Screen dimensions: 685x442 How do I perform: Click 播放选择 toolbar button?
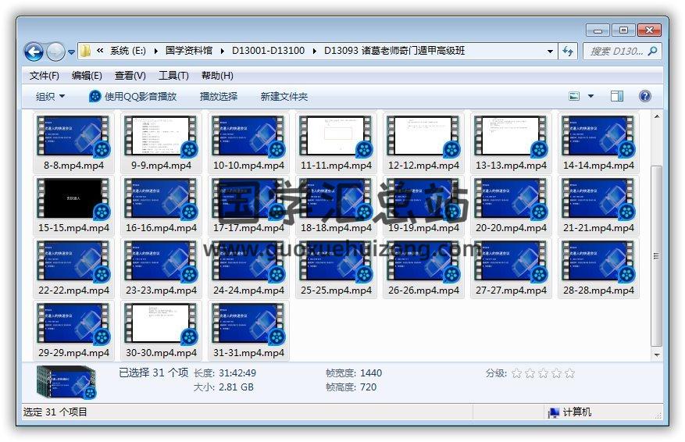click(219, 97)
